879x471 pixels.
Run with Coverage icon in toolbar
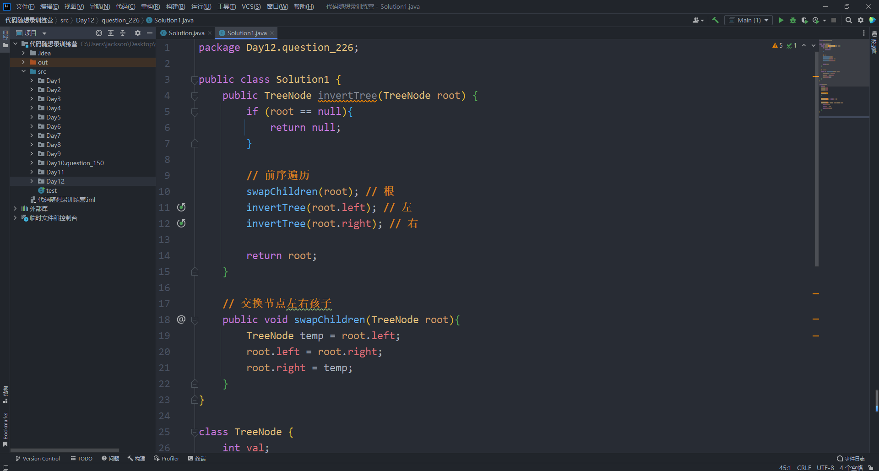click(804, 20)
